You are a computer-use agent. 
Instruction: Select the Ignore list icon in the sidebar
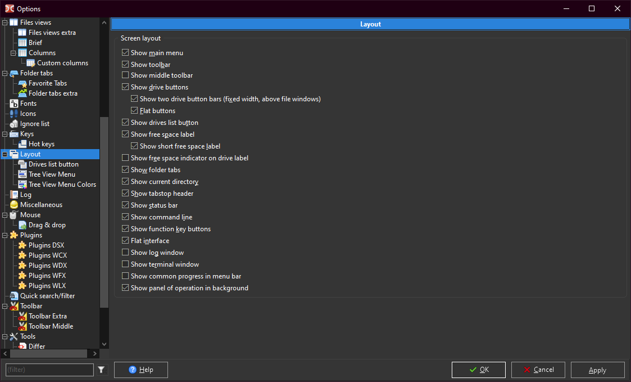14,124
